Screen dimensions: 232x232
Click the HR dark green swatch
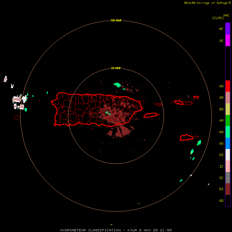click(228, 121)
